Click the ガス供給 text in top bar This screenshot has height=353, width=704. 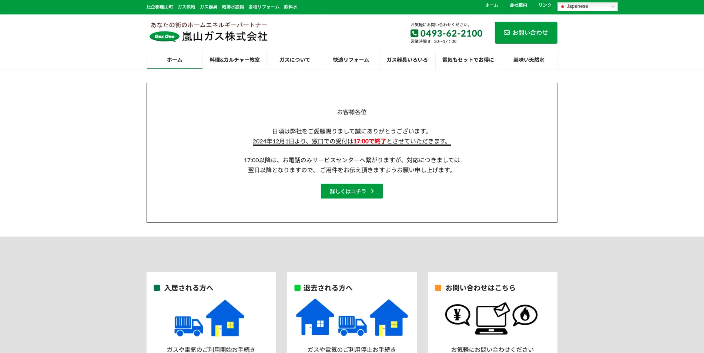186,7
